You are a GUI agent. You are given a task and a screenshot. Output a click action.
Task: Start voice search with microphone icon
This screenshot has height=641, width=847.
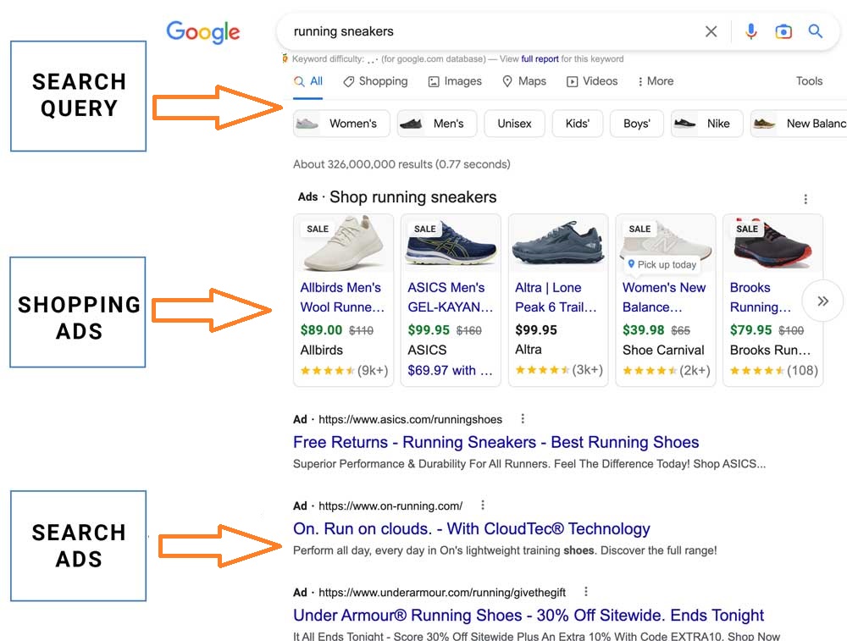point(750,32)
